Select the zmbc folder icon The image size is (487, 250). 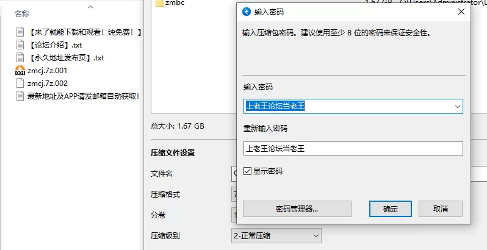(159, 3)
